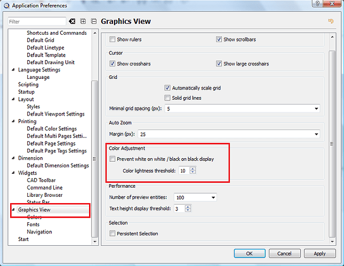The image size is (344, 266).
Task: Collapse all tree items icon
Action: 94,21
